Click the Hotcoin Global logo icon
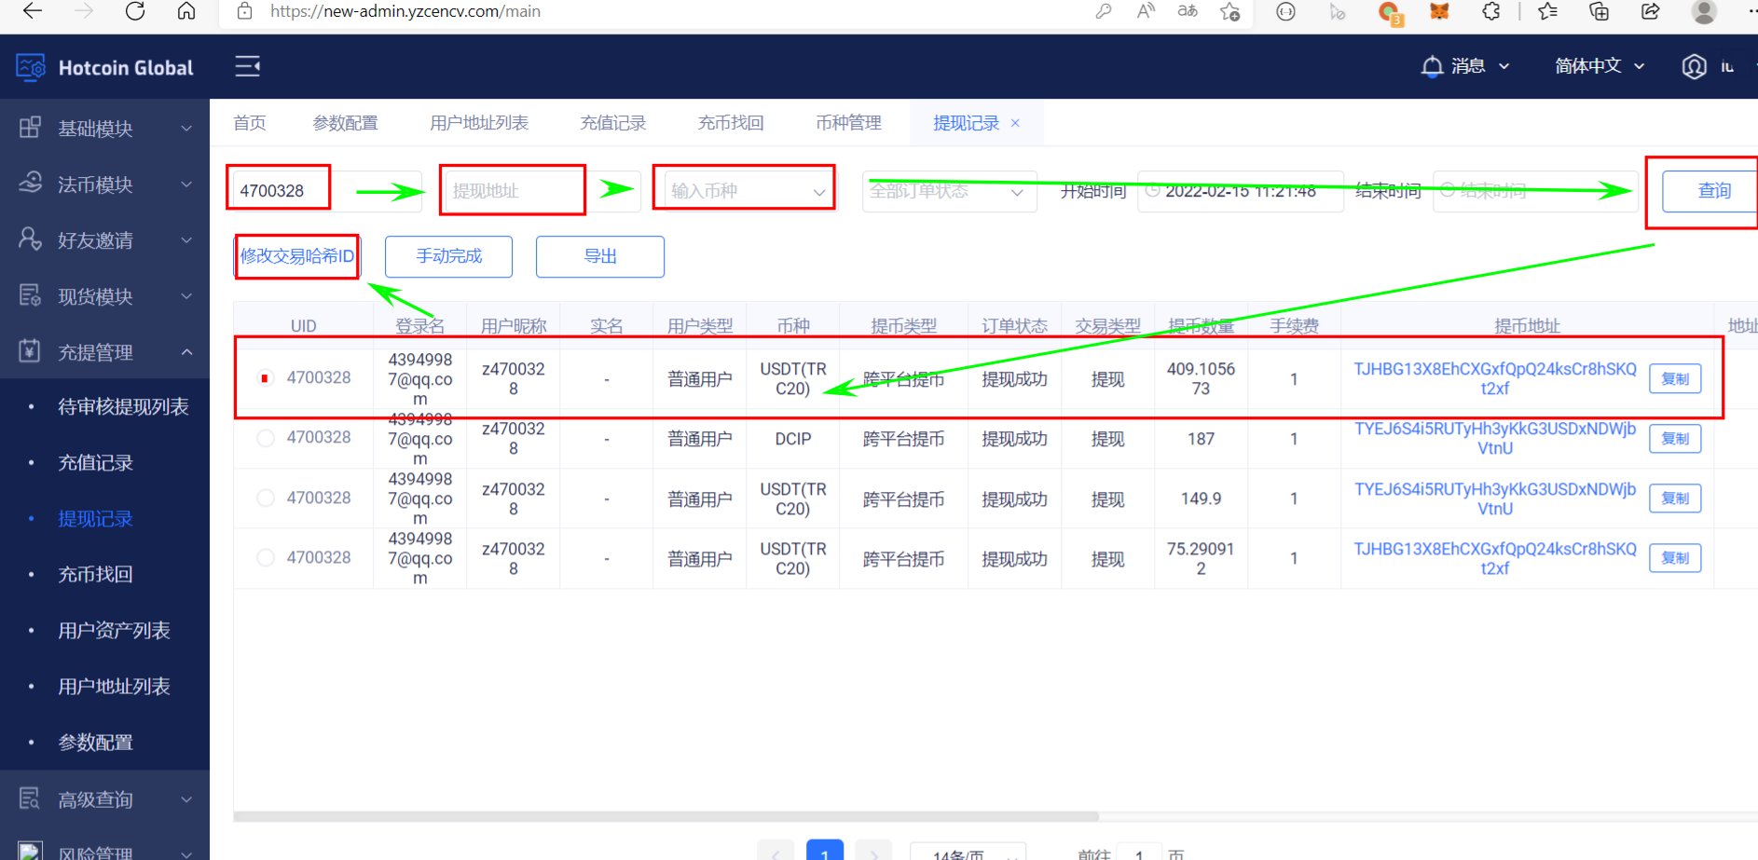1758x860 pixels. 30,67
